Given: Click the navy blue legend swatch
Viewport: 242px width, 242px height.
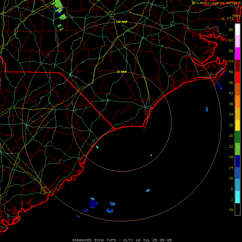Looking at the screenshot, I should pyautogui.click(x=237, y=161).
